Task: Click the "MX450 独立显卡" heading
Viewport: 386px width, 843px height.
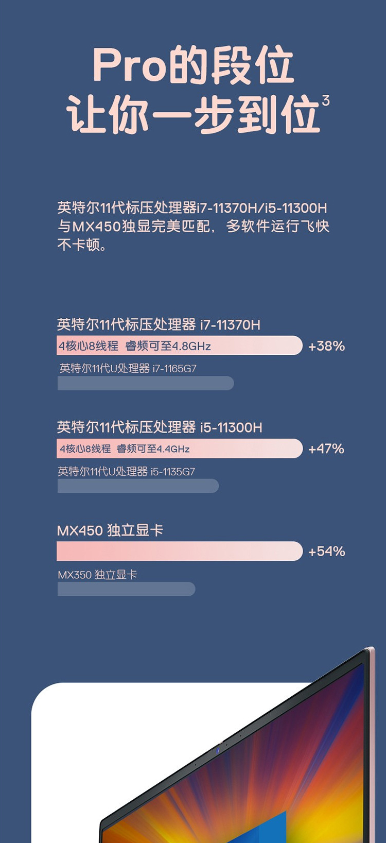Action: pos(110,530)
